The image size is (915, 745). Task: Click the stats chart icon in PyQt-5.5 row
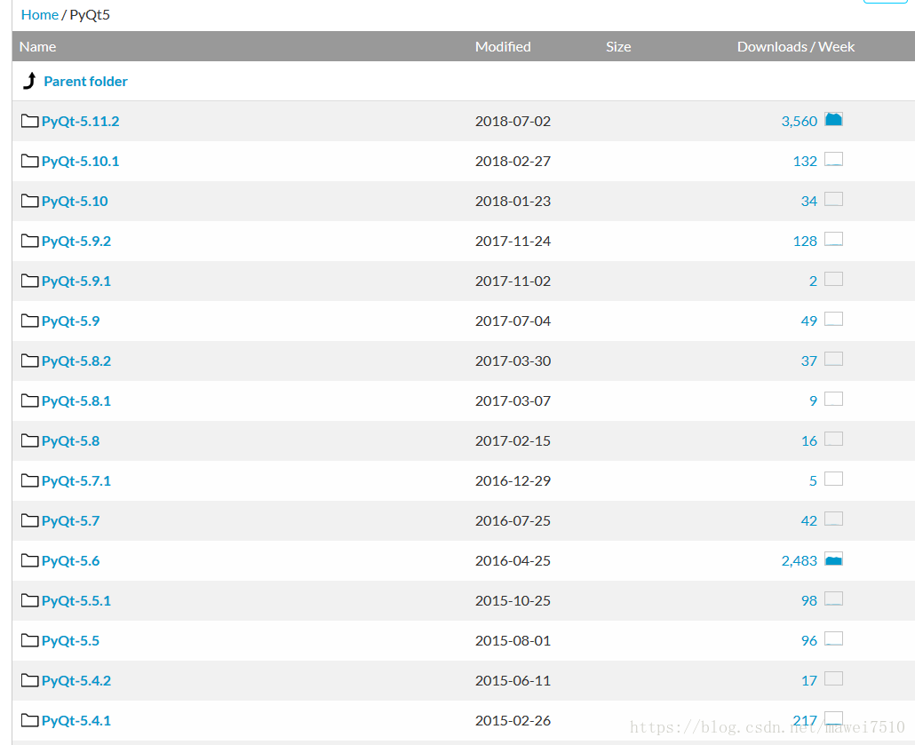pyautogui.click(x=833, y=639)
